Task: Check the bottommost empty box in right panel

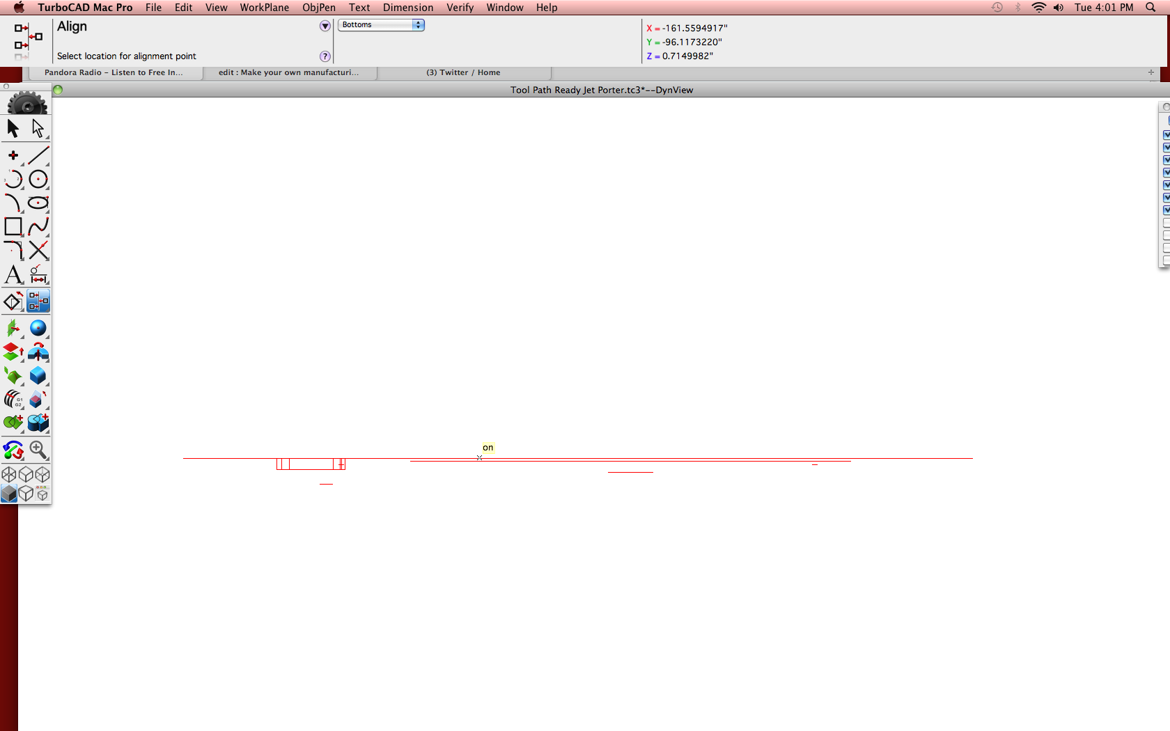Action: point(1167,260)
